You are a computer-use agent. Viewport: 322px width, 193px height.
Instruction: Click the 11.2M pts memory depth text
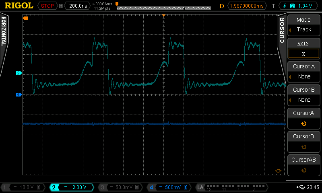102,8
